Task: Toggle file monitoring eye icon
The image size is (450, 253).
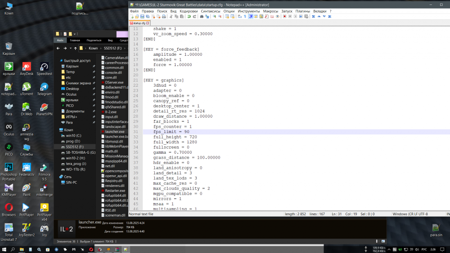Action: point(278,17)
